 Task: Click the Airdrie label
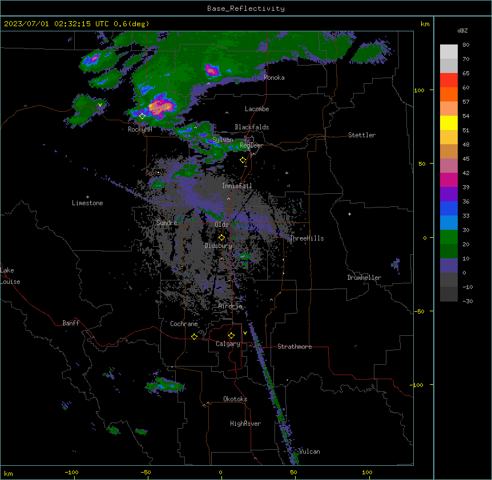[231, 306]
